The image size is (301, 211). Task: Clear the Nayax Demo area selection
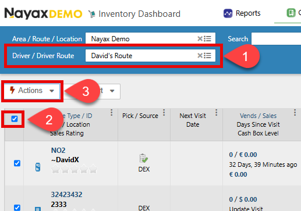pyautogui.click(x=200, y=39)
